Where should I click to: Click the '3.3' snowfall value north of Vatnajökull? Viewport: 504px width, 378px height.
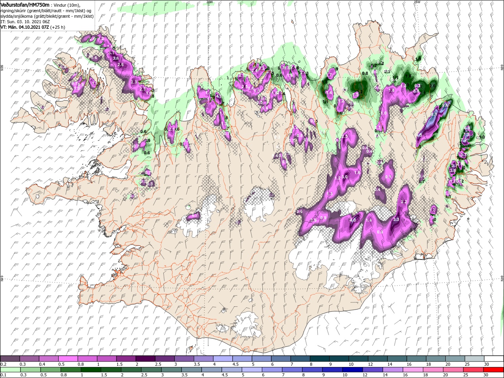[397, 219]
